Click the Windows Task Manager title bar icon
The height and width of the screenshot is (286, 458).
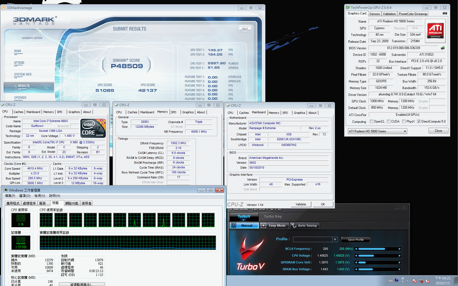point(5,190)
